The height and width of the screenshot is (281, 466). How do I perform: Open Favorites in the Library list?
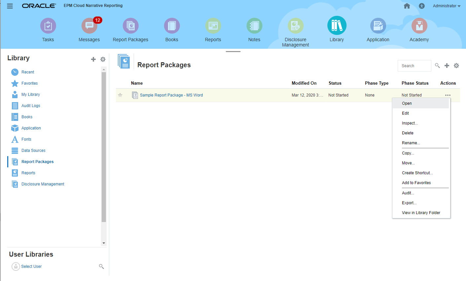30,83
